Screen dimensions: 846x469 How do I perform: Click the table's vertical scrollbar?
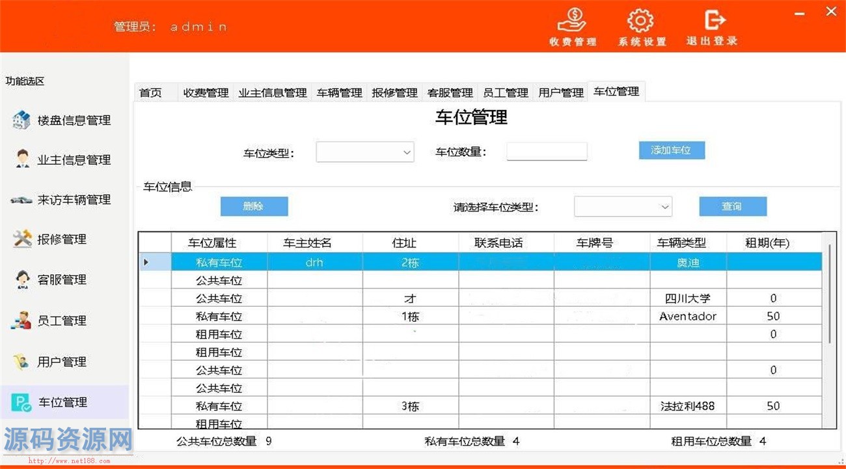(x=828, y=293)
